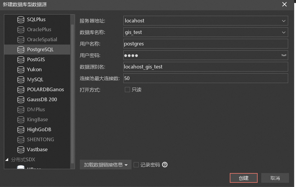Select the PostgreSQL label in list
296x187 pixels.
point(40,50)
